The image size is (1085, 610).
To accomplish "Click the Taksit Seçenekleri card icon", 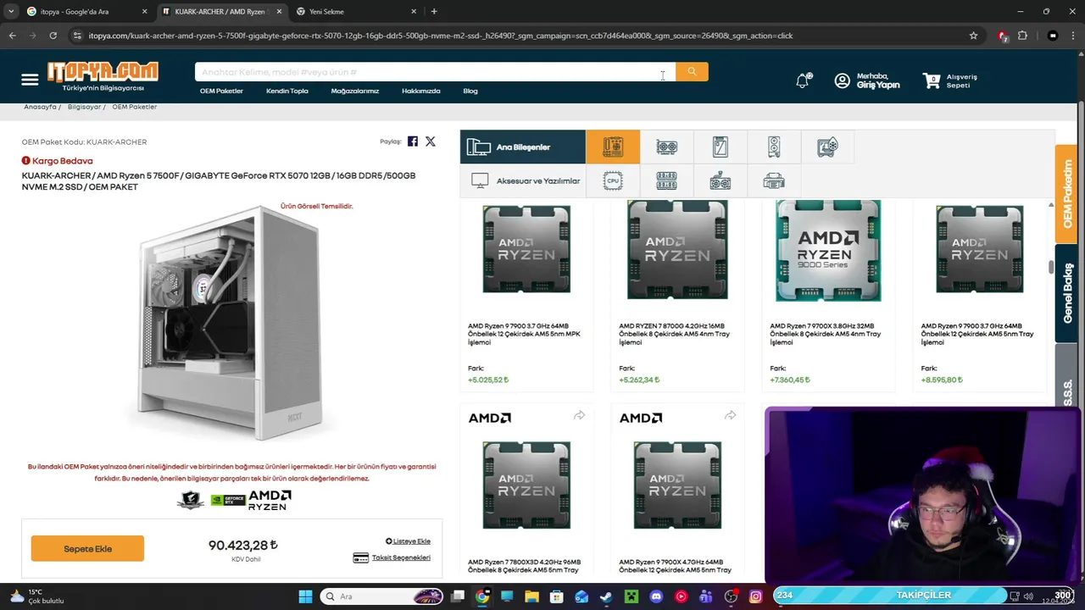I will tap(360, 557).
